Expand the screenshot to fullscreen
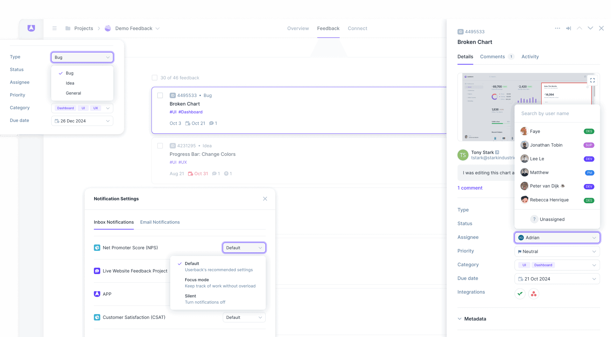Screen dimensions: 611x337 click(x=592, y=80)
